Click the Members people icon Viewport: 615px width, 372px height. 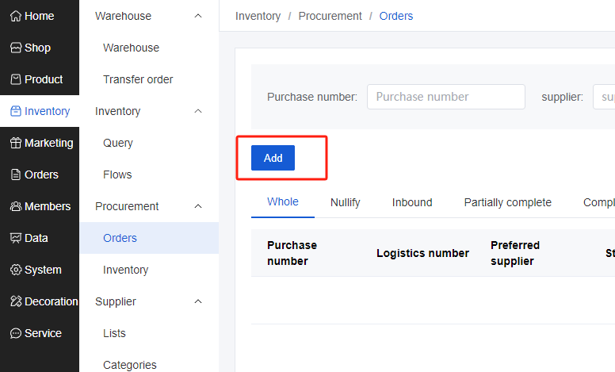16,206
